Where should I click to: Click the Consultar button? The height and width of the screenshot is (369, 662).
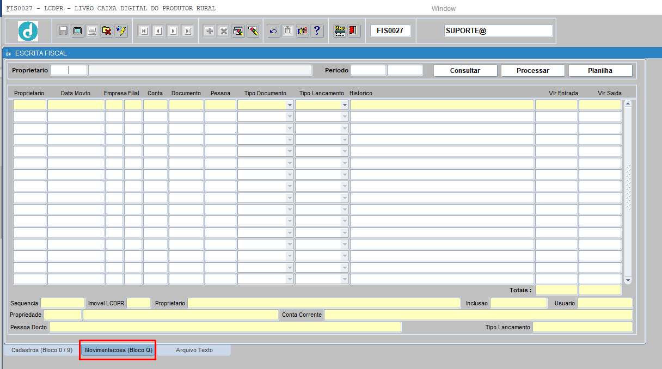coord(465,71)
